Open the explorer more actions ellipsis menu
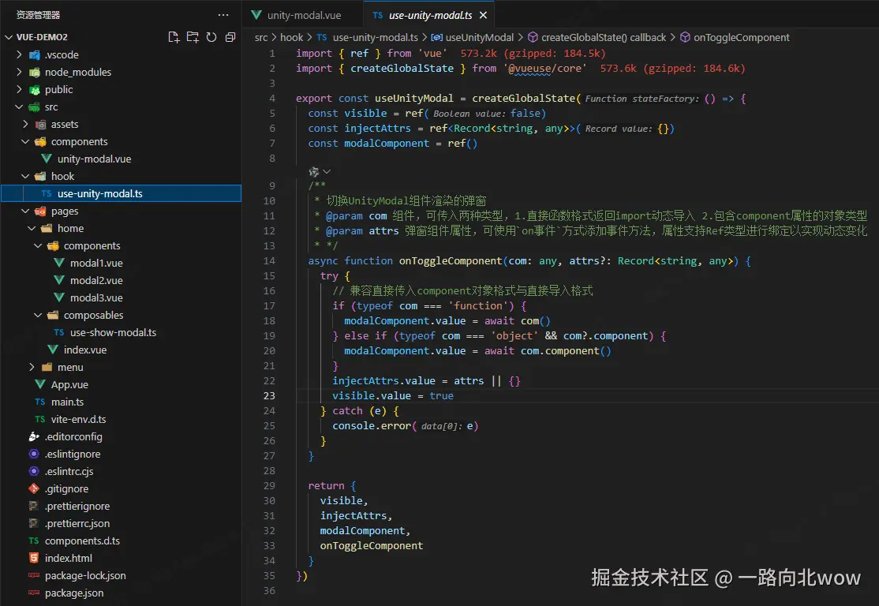This screenshot has width=879, height=606. click(223, 15)
